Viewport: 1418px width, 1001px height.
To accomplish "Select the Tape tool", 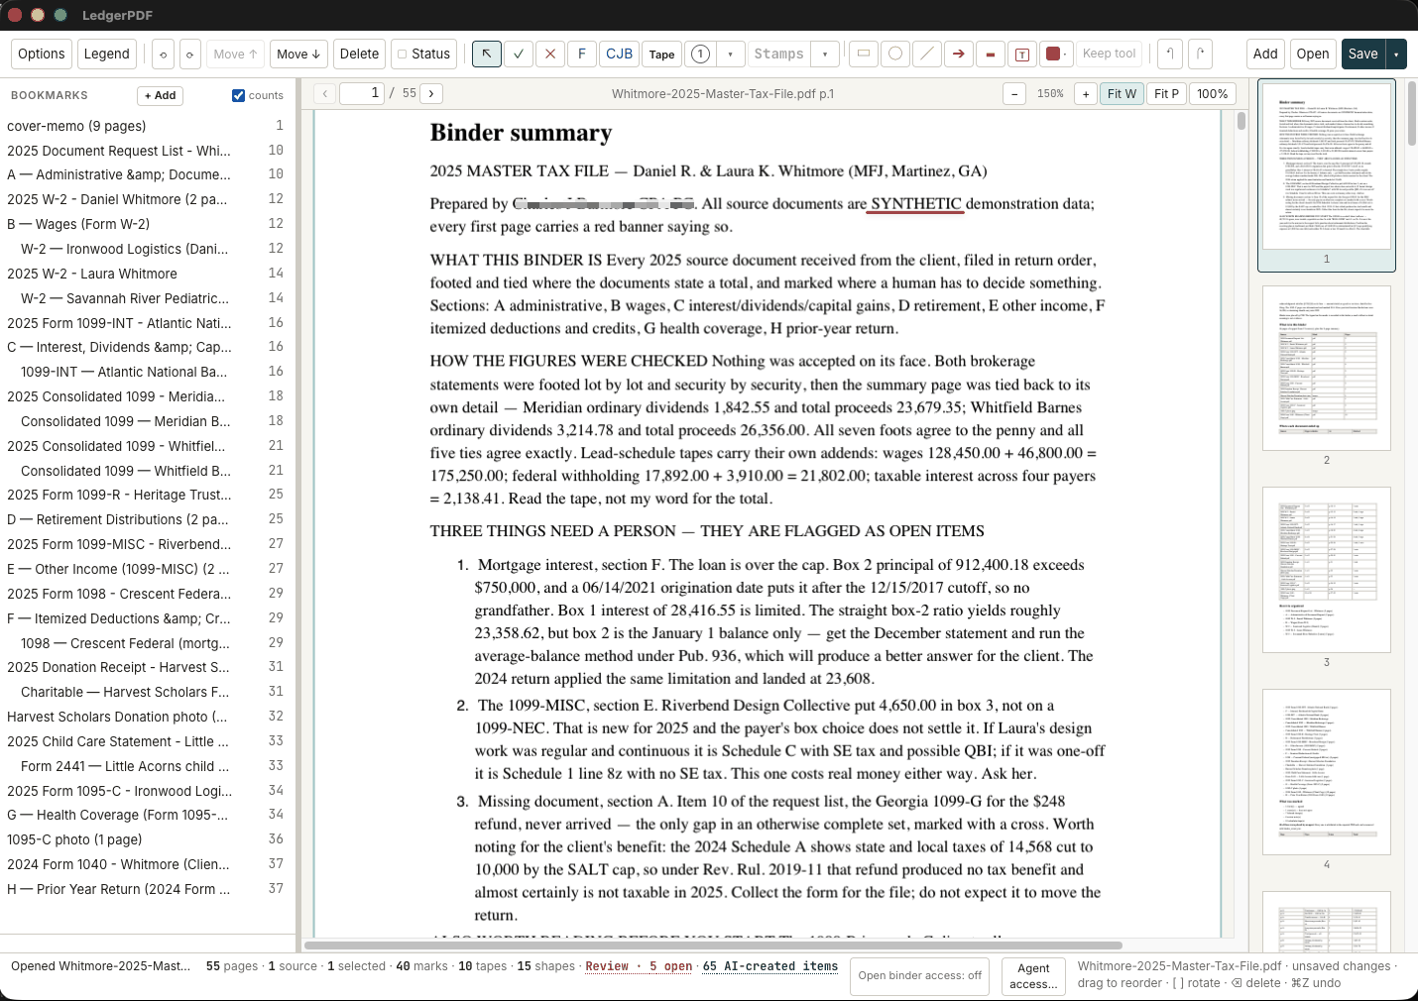I will (662, 54).
